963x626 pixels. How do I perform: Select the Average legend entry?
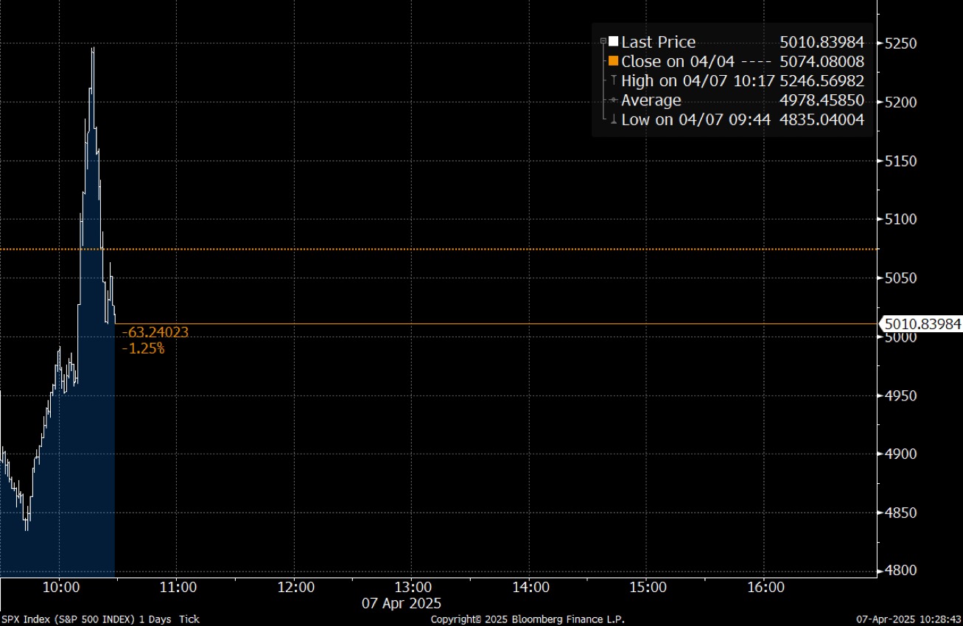pyautogui.click(x=651, y=101)
